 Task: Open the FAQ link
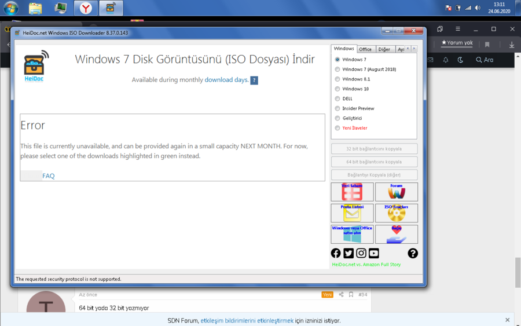(48, 176)
